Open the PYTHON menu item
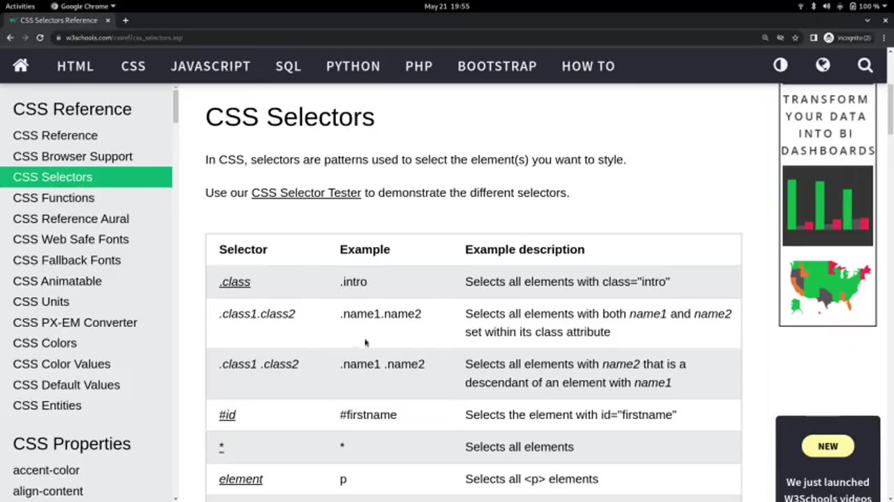 click(x=353, y=66)
